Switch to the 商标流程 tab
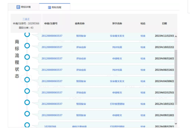Image resolution: width=190 pixels, height=132 pixels. [x=54, y=7]
